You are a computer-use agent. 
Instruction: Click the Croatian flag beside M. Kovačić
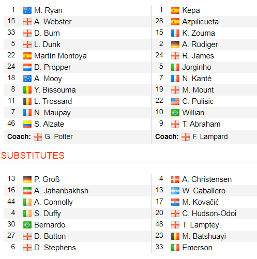pos(175,202)
